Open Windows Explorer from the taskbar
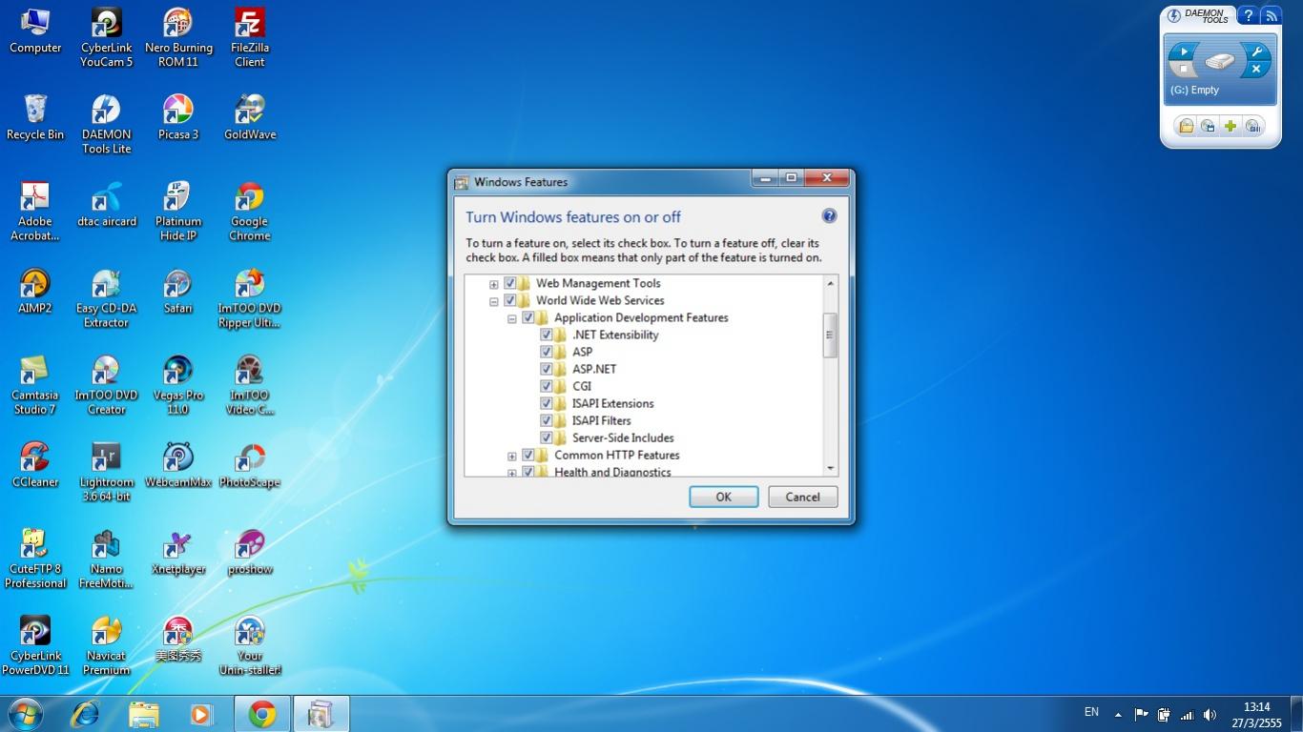 [144, 714]
